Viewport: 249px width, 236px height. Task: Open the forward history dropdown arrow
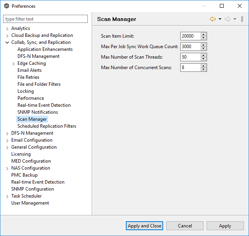235,19
